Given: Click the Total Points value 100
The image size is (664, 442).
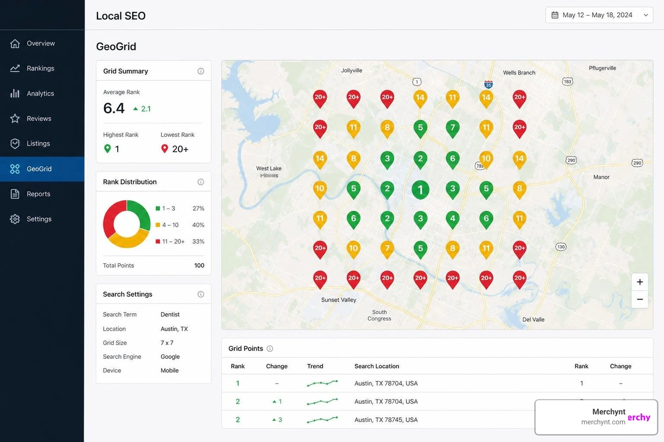Looking at the screenshot, I should coord(199,266).
